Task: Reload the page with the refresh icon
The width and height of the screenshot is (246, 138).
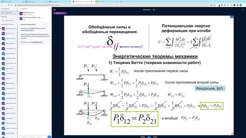Action: point(8,5)
